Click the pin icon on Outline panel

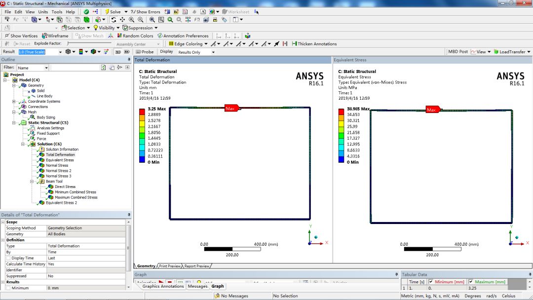tap(129, 60)
